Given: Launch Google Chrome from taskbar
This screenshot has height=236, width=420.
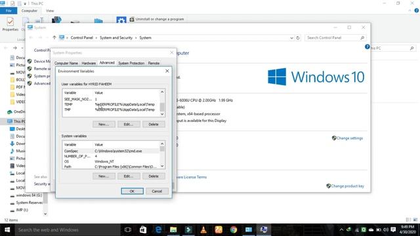Looking at the screenshot, I should click(x=234, y=230).
